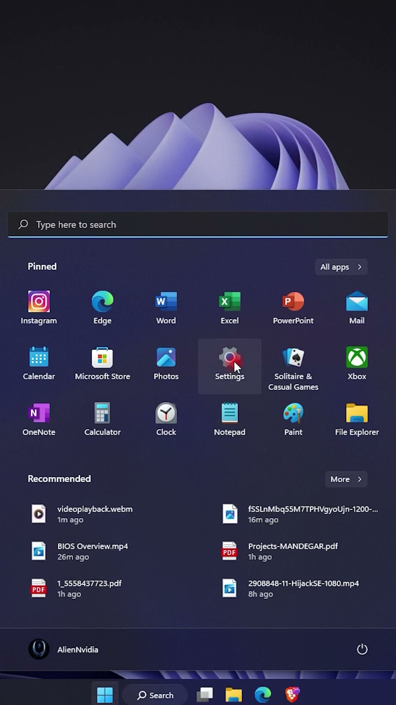
Task: Open BIOS Overview.mp4 file
Action: coord(80,551)
